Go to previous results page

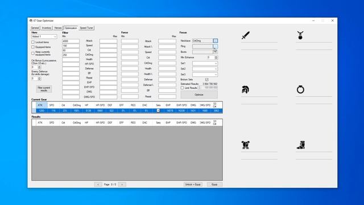[98, 184]
